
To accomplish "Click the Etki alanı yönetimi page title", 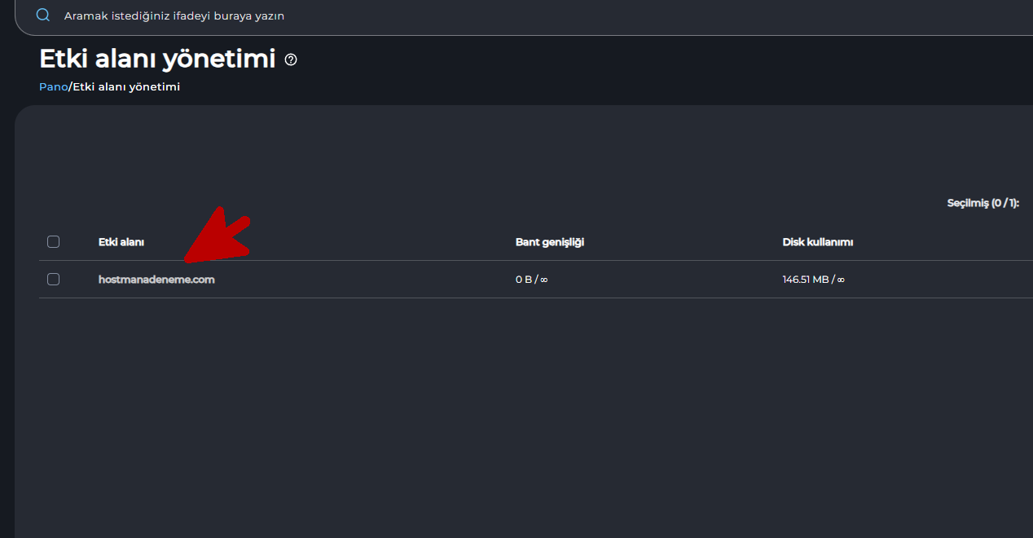I will pos(157,59).
